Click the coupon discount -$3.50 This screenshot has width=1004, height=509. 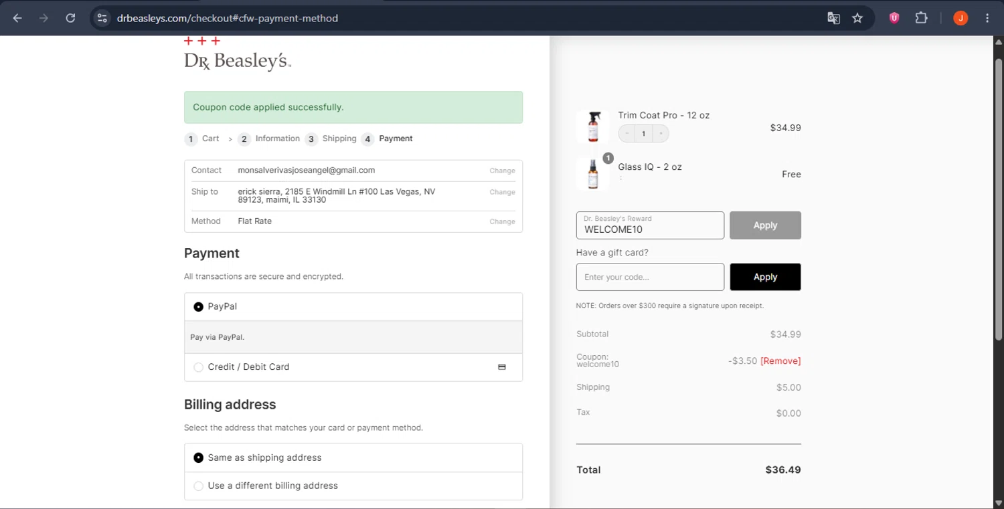click(x=743, y=361)
